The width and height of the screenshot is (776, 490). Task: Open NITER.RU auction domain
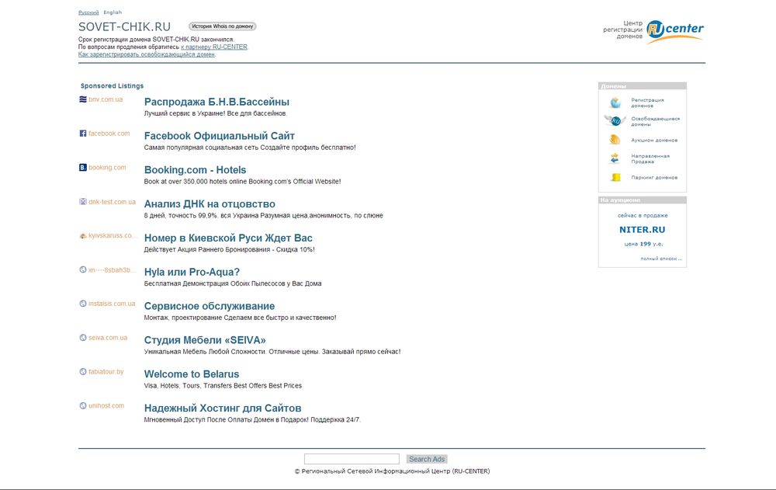(x=642, y=229)
